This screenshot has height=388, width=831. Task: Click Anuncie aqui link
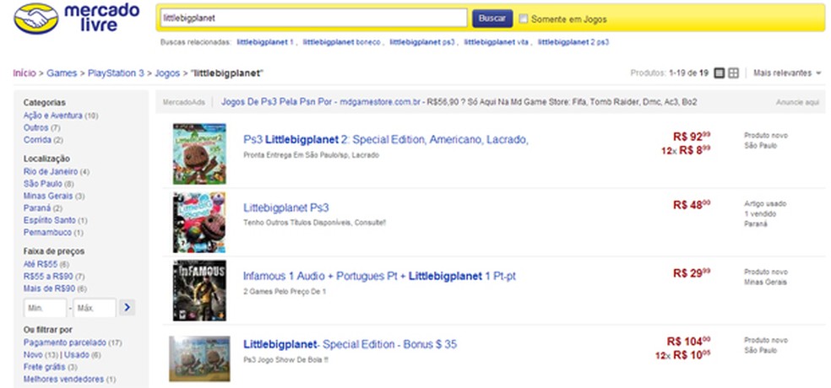797,102
